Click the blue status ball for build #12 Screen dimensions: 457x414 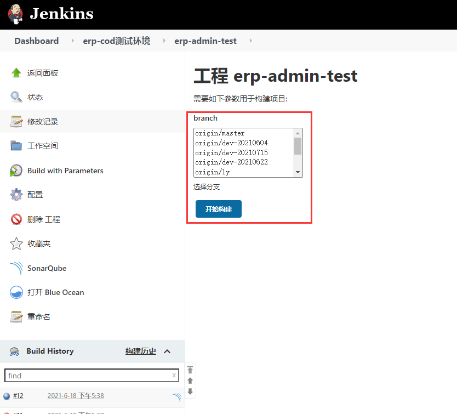7,396
